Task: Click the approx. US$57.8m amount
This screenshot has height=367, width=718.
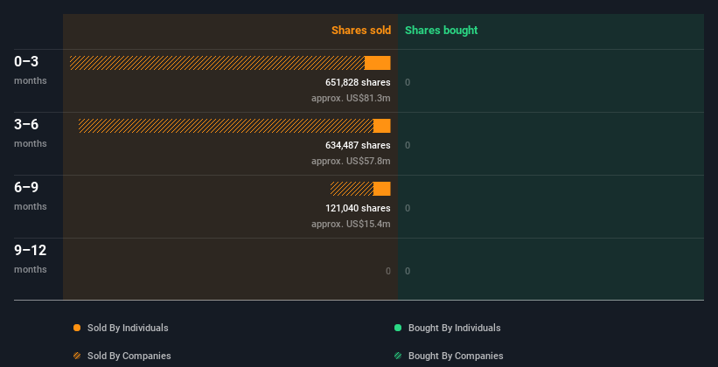Action: click(351, 161)
